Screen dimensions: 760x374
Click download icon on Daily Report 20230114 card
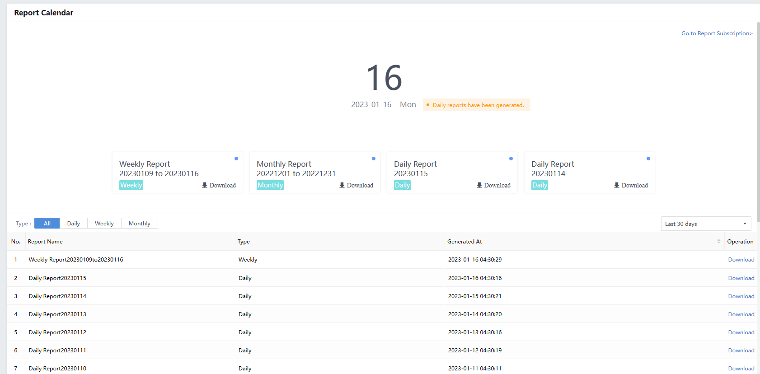(x=617, y=185)
